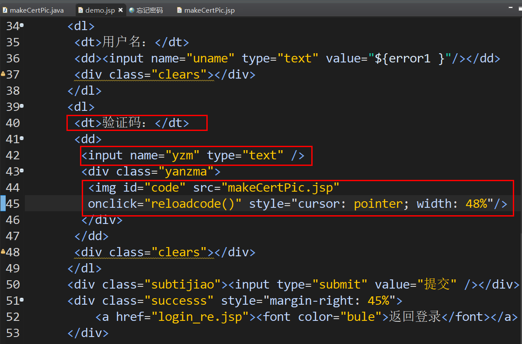Click line number 36 in the gutter

point(13,58)
